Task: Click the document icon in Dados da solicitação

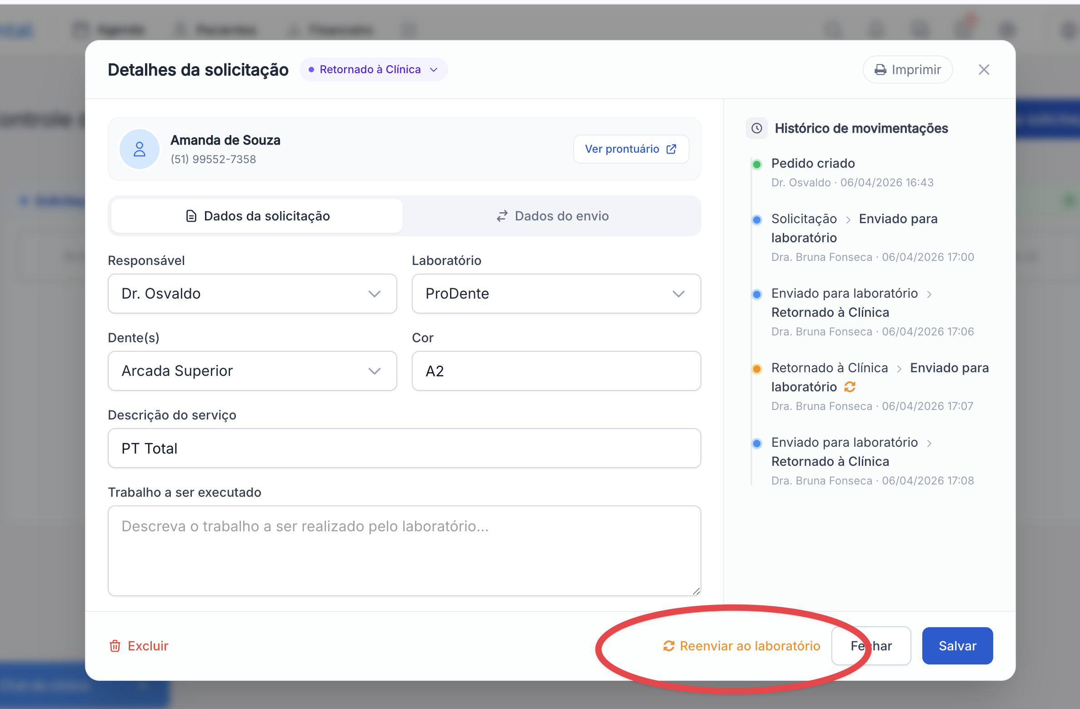Action: coord(191,216)
